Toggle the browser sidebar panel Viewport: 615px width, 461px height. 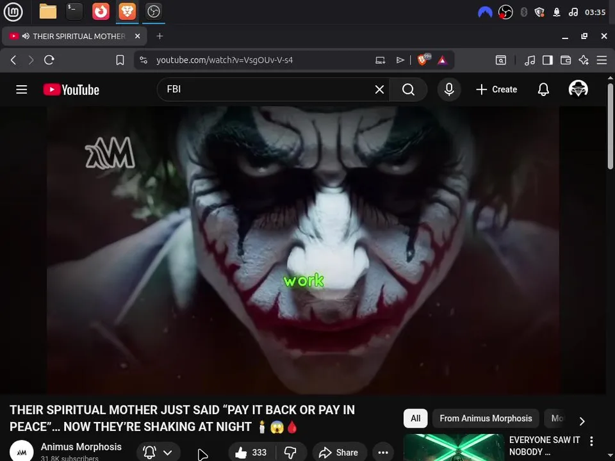pyautogui.click(x=548, y=60)
